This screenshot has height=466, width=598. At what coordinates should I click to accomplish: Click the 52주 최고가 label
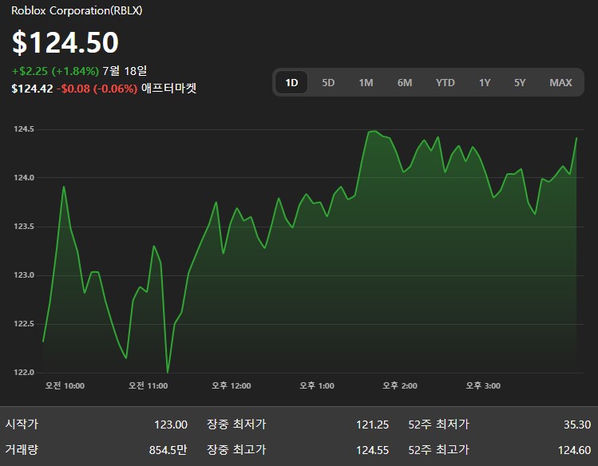pos(438,449)
